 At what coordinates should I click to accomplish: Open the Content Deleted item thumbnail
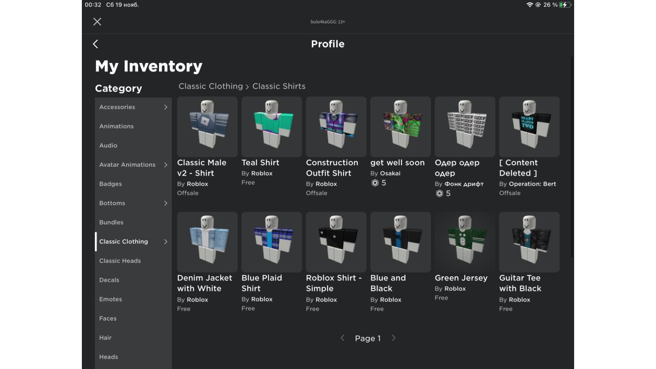[529, 127]
